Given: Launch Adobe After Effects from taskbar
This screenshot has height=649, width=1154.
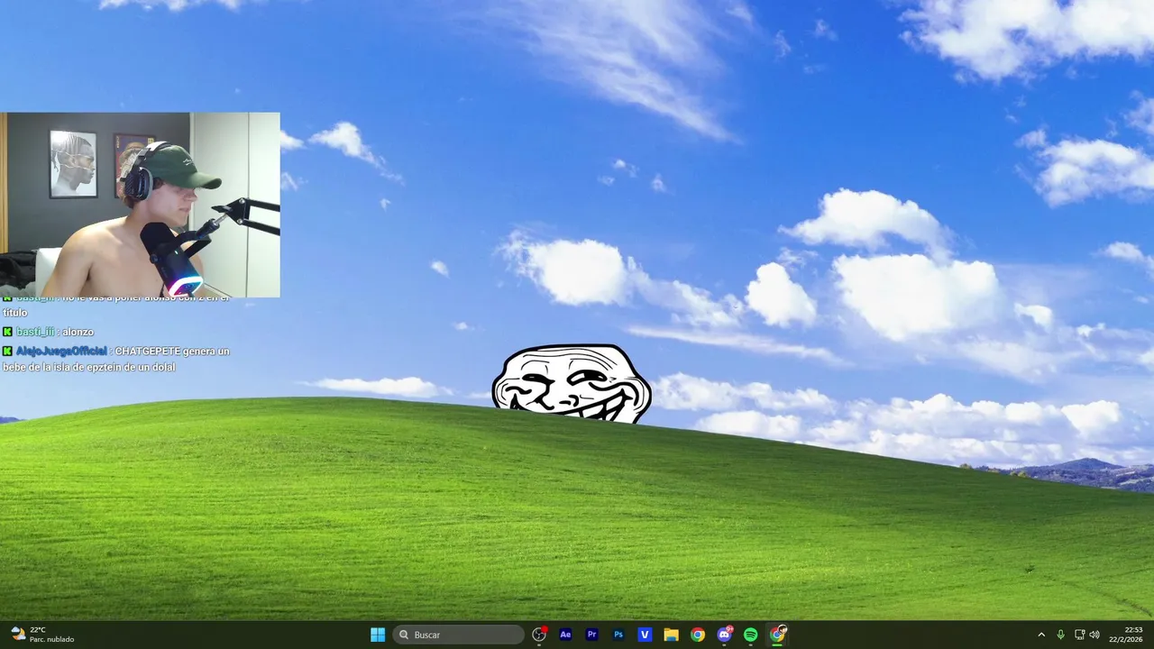Looking at the screenshot, I should tap(565, 635).
